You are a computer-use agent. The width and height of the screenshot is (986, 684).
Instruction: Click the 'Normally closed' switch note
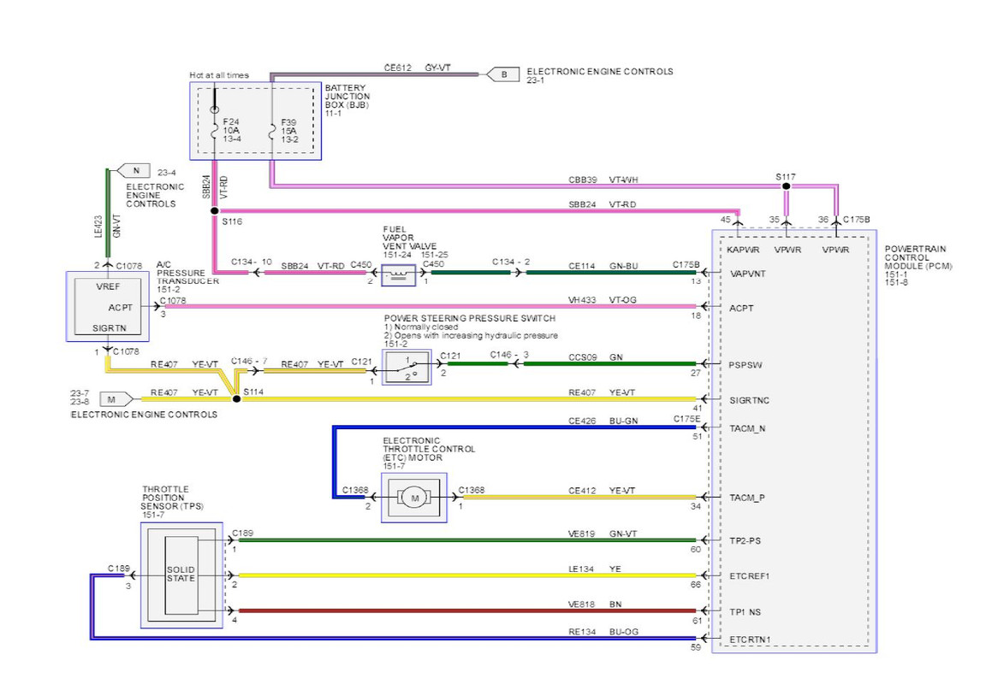pyautogui.click(x=421, y=327)
